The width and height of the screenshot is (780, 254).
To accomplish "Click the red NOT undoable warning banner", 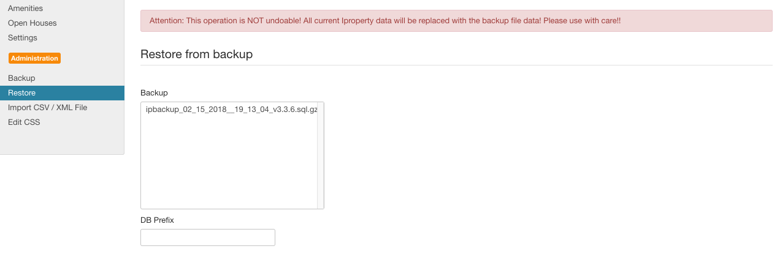I will click(x=456, y=21).
